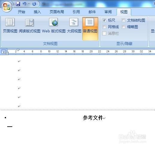155x147 pixels.
Task: Enable the 文档结构图 checkbox
Action: (123, 20)
